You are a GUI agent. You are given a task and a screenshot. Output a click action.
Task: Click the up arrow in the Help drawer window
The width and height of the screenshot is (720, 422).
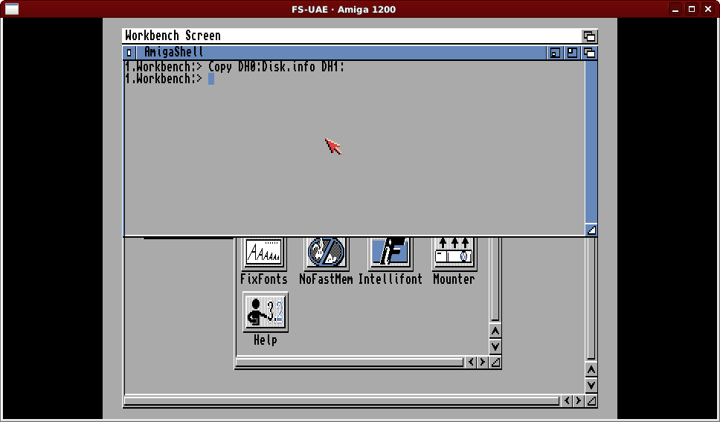[495, 331]
